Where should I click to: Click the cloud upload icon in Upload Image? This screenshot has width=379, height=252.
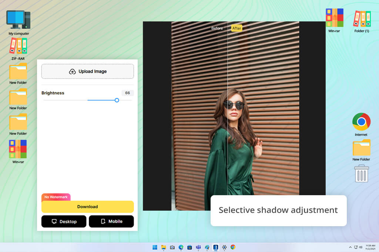pyautogui.click(x=72, y=71)
